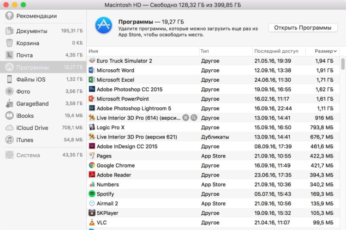Sort by the Размер column header
The width and height of the screenshot is (346, 230).
pyautogui.click(x=323, y=51)
